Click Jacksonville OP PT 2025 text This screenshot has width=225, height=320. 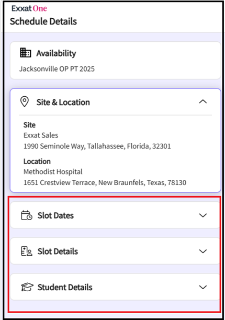click(x=57, y=69)
